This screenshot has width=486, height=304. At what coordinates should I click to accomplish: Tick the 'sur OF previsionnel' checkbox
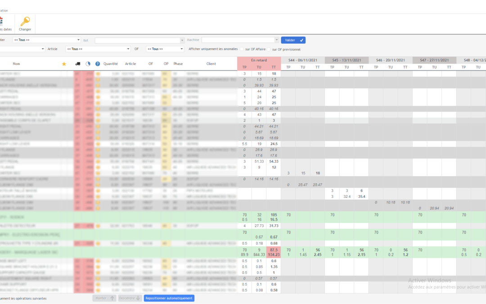tap(269, 50)
